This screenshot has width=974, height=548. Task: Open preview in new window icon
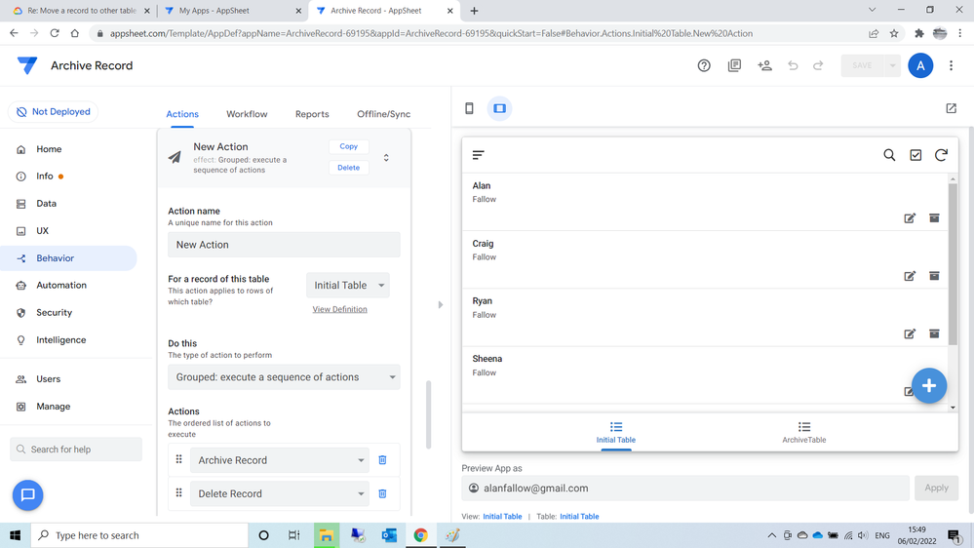(x=951, y=108)
